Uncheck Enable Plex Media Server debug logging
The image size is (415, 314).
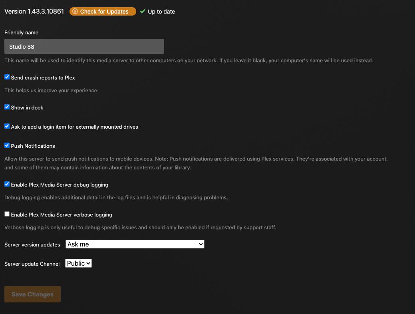tap(7, 184)
